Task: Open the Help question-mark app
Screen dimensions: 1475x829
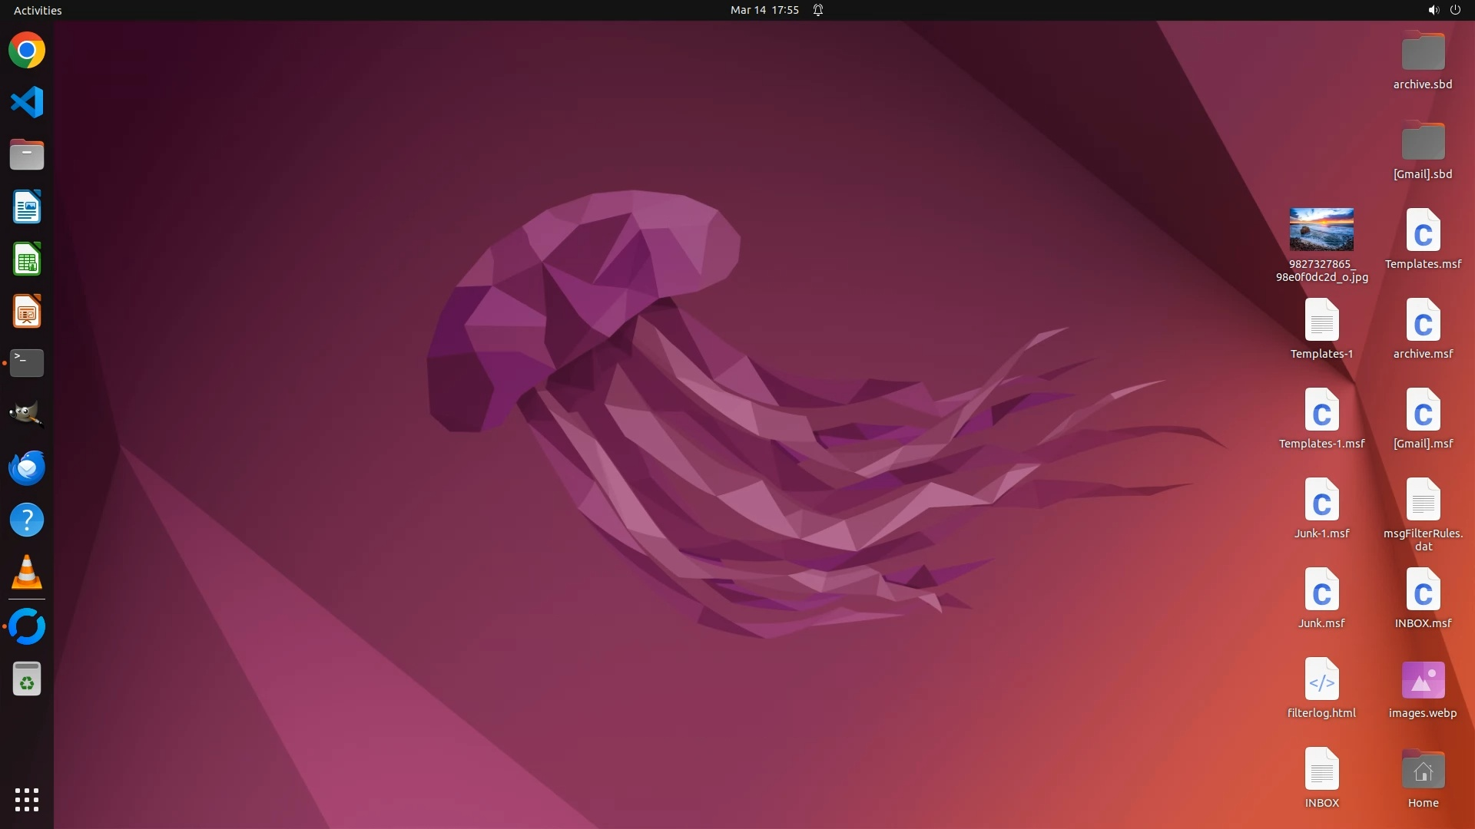Action: pyautogui.click(x=27, y=520)
